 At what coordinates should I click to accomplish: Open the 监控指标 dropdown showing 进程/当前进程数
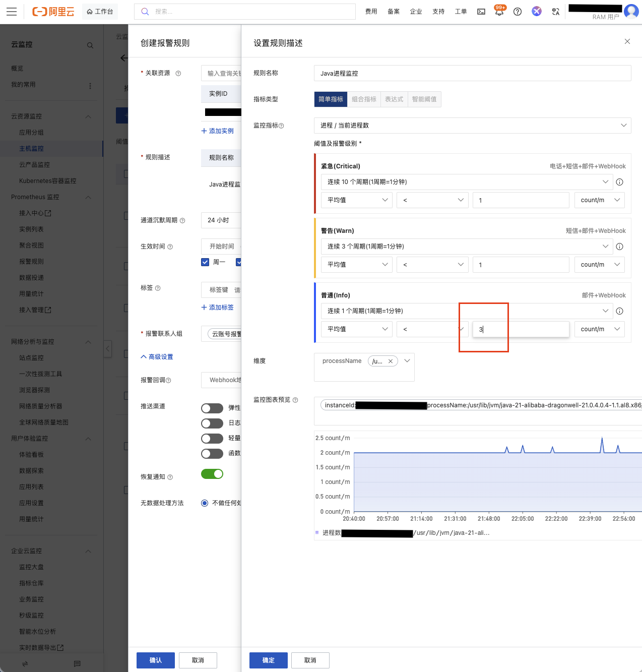(x=472, y=125)
